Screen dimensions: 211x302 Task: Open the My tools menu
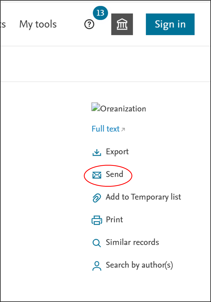38,24
